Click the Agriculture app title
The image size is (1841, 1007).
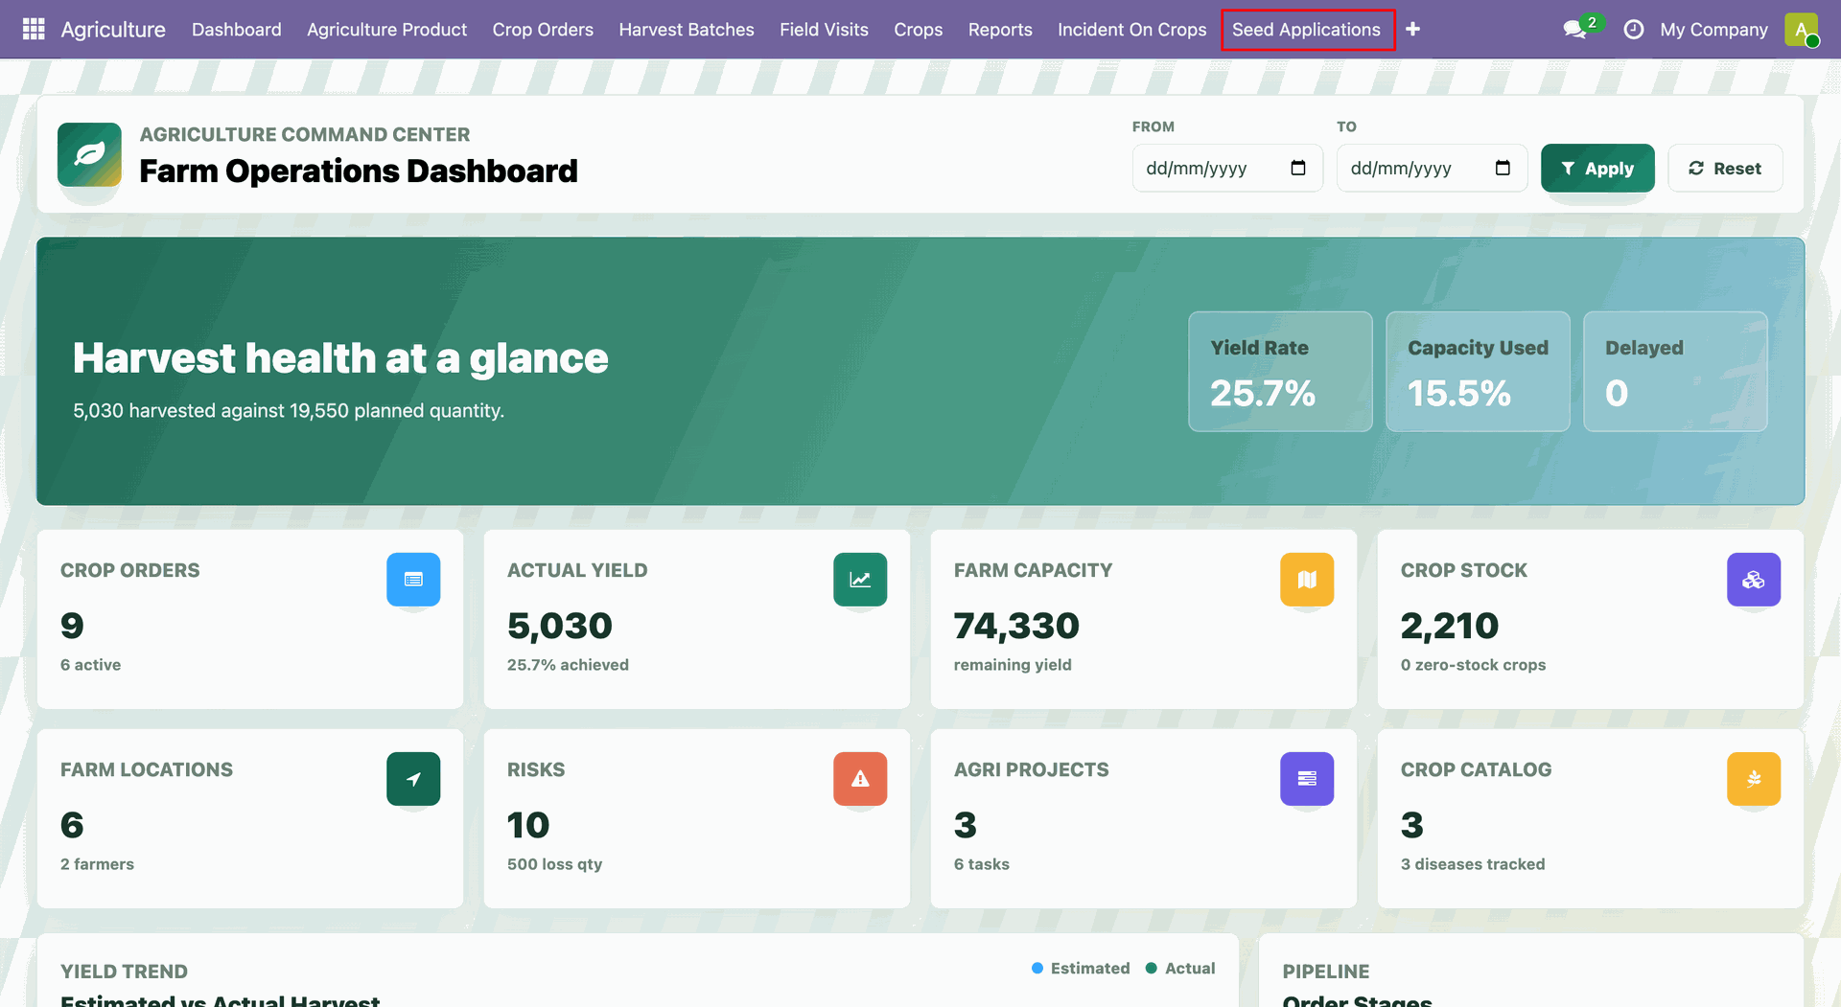pos(113,30)
